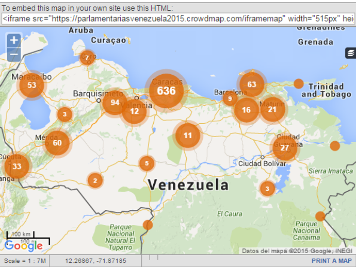The width and height of the screenshot is (356, 267).
Task: Click the Venezuela country label
Action: 188,185
